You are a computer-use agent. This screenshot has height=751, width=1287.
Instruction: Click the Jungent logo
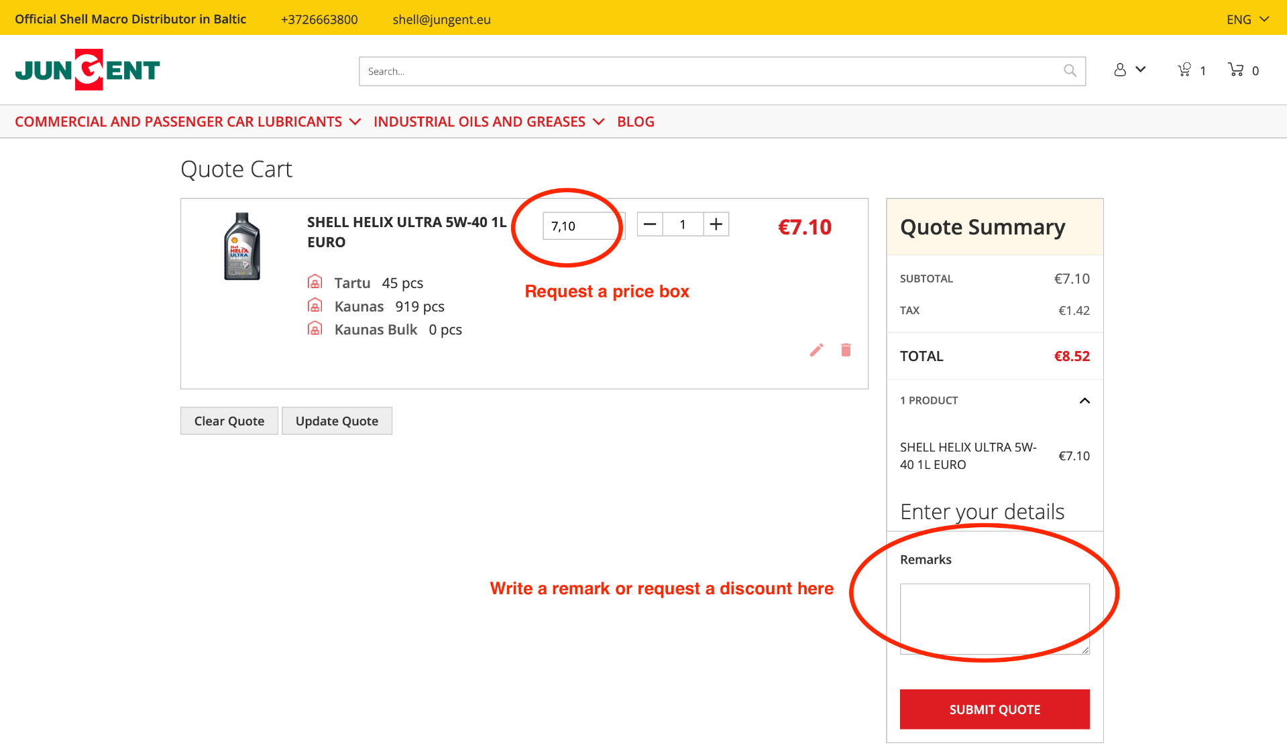(87, 69)
